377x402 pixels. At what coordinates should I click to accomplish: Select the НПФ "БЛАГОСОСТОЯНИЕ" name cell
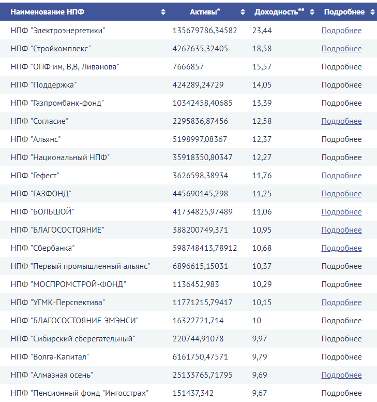(57, 230)
